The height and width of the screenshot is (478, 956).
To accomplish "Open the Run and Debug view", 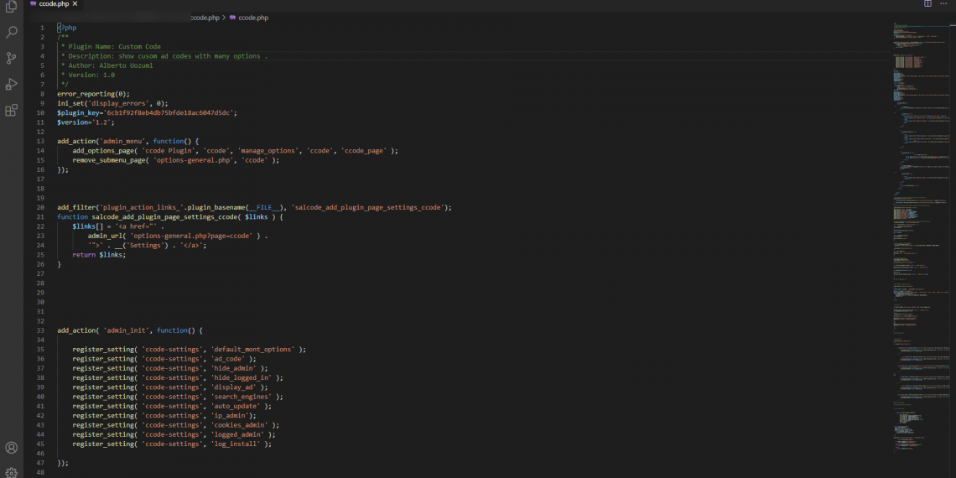I will pyautogui.click(x=11, y=84).
